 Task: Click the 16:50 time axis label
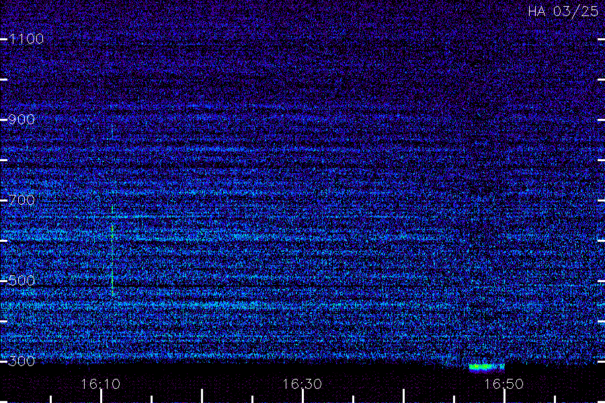tap(504, 384)
